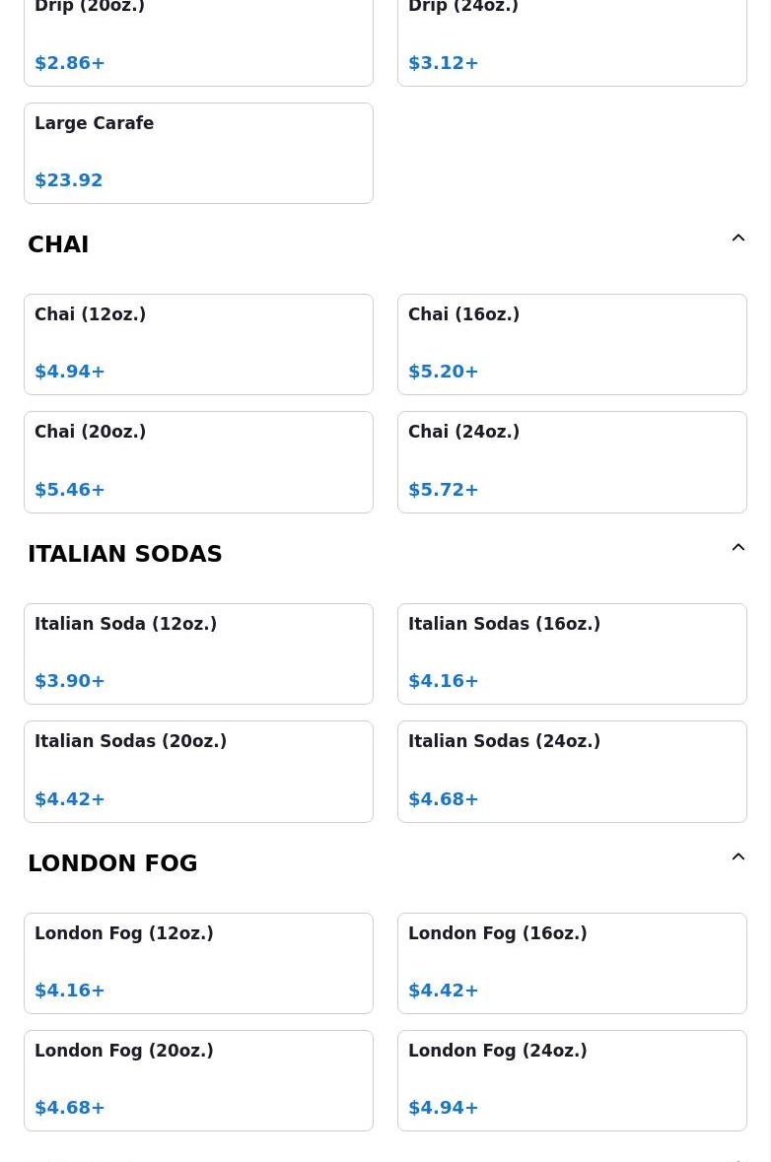Choose Drip (24oz.) at $3.12
Viewport: 771px width, 1162px height.
pos(572,39)
